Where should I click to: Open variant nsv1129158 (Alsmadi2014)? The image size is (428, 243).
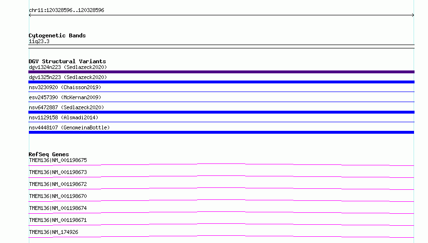pos(63,117)
